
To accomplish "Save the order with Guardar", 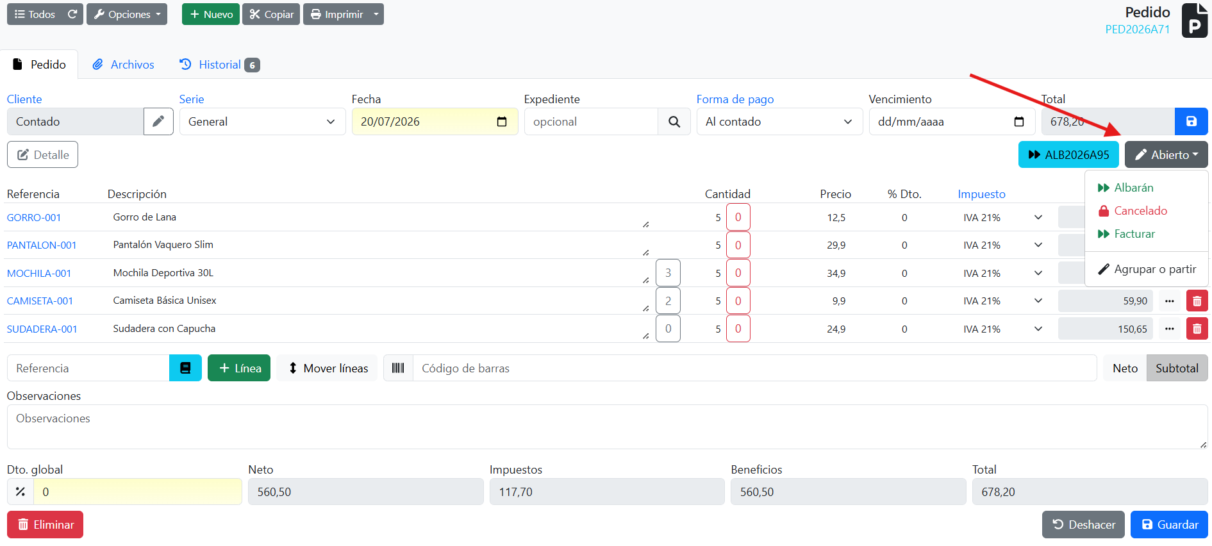I will coord(1169,524).
